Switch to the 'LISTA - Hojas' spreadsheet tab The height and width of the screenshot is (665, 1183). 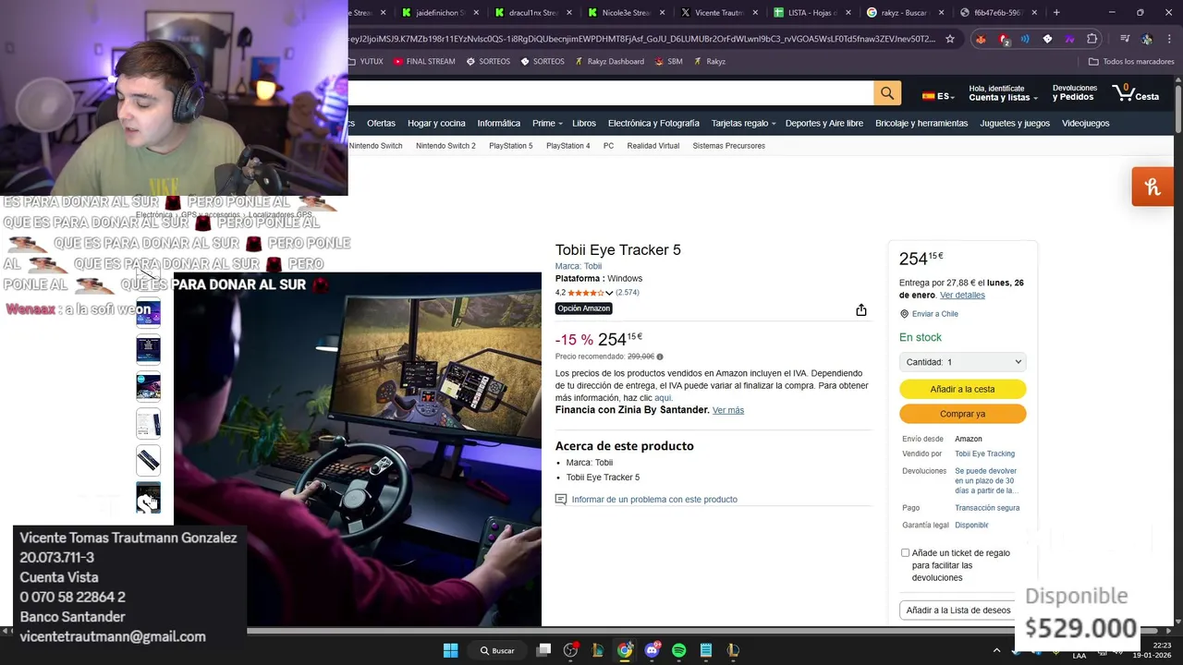point(811,12)
